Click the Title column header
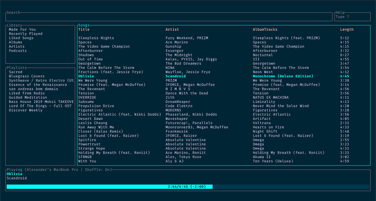Screen dimensions: 376x201 coord(84,29)
